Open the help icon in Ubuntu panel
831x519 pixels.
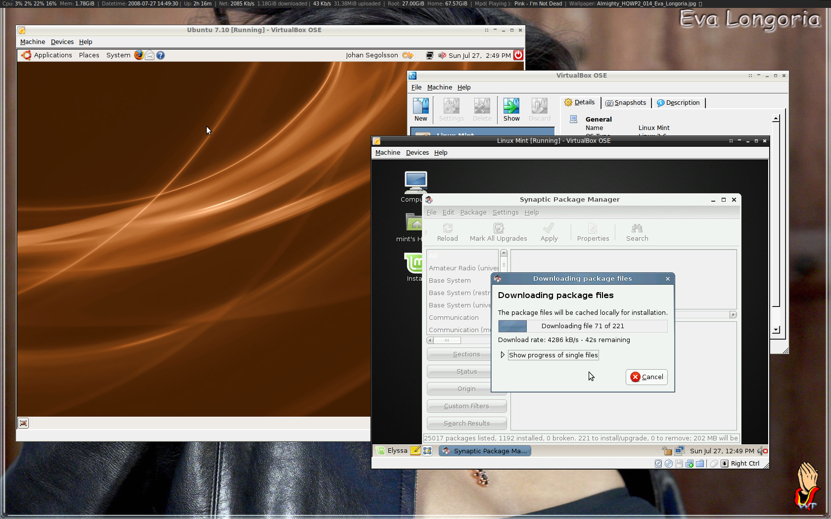click(x=160, y=55)
